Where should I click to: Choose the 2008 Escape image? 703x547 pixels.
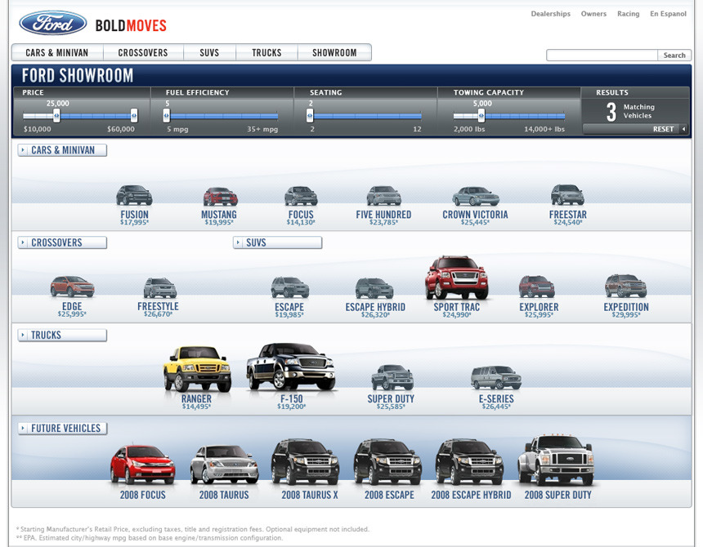(387, 462)
